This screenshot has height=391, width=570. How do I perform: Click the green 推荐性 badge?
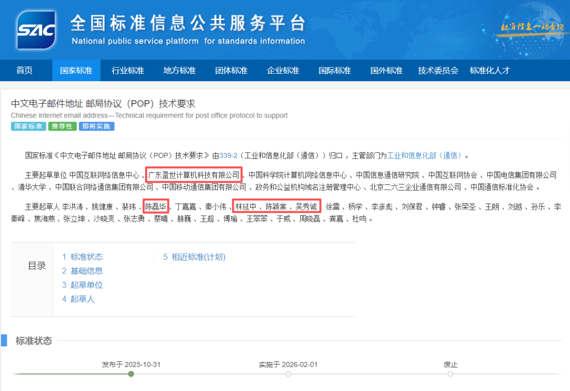(62, 126)
